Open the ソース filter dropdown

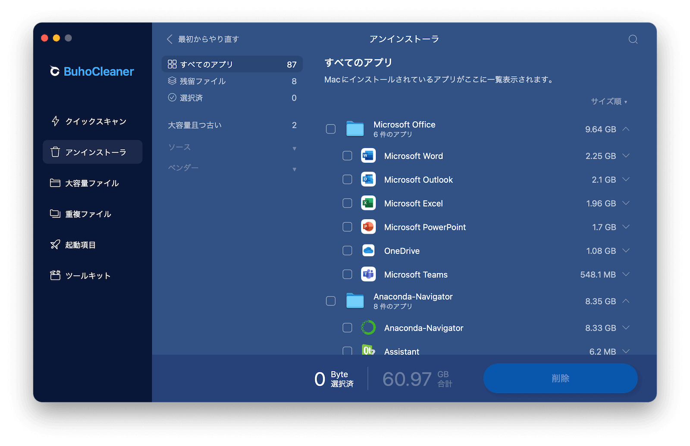tap(232, 147)
